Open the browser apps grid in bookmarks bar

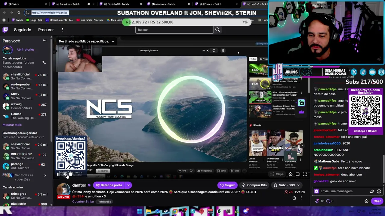[x=4, y=20]
